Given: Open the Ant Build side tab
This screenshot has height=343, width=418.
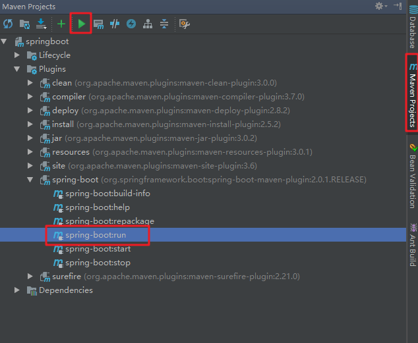Looking at the screenshot, I should pos(413,245).
